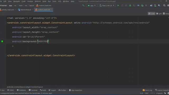Image resolution: width=169 pixels, height=95 pixels.
Task: Open the IDE settings gear icon
Action: (168, 5)
